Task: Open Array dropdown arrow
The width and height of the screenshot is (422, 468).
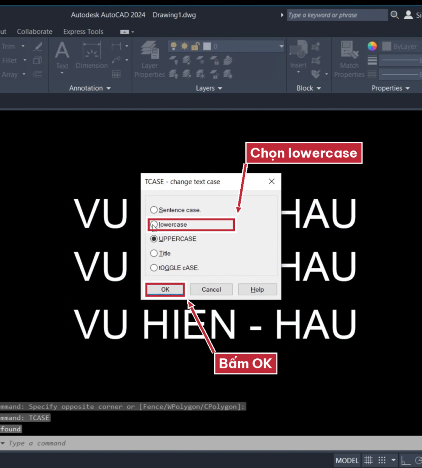Action: click(x=24, y=74)
